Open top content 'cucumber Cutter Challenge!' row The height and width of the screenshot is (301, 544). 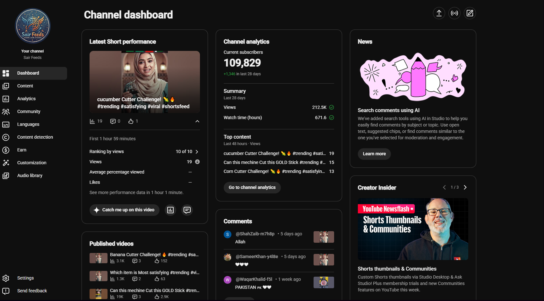tap(279, 153)
